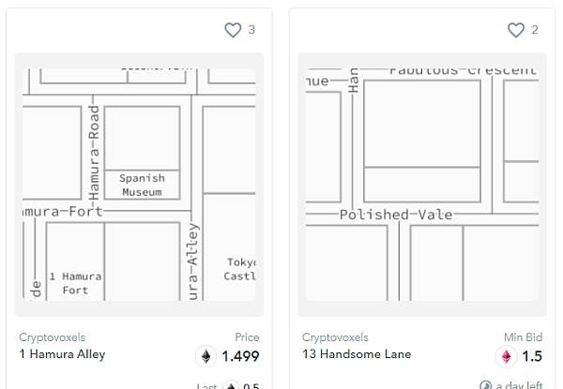Open the 13 Handsome Lane map thumbnail
Screen dimensions: 563x389
pos(422,185)
